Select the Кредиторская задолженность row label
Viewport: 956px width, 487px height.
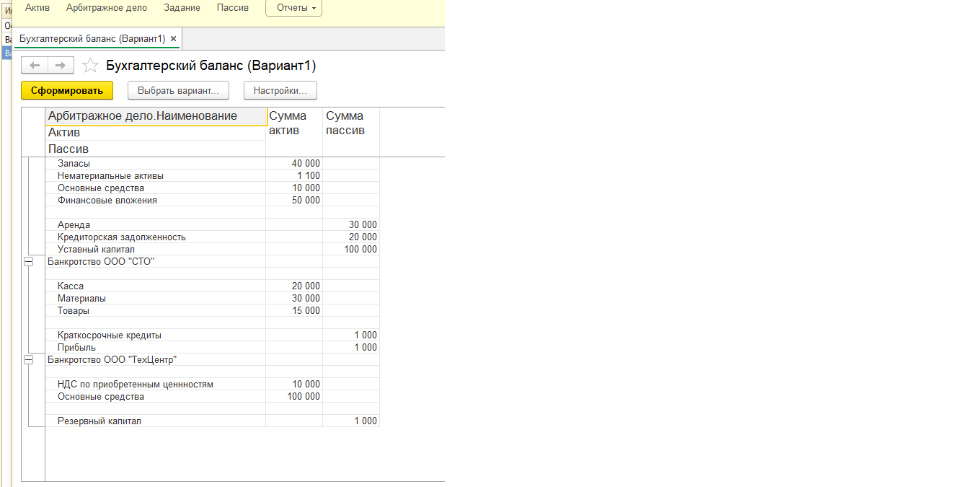tap(122, 237)
